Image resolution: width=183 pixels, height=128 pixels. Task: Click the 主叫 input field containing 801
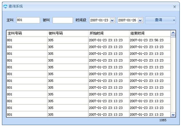[28, 20]
